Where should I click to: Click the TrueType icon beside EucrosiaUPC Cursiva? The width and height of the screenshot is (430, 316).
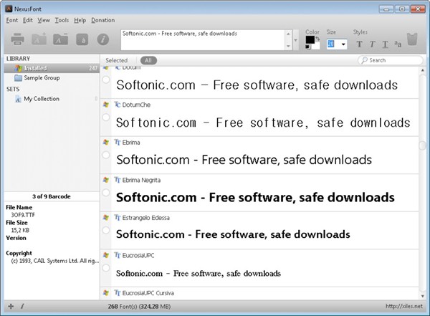point(118,292)
